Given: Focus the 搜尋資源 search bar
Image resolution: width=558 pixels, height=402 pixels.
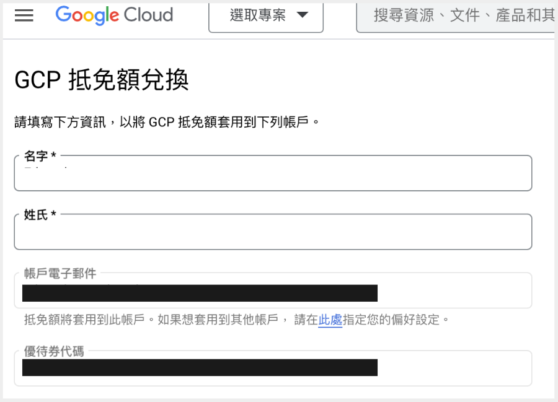Looking at the screenshot, I should click(459, 15).
